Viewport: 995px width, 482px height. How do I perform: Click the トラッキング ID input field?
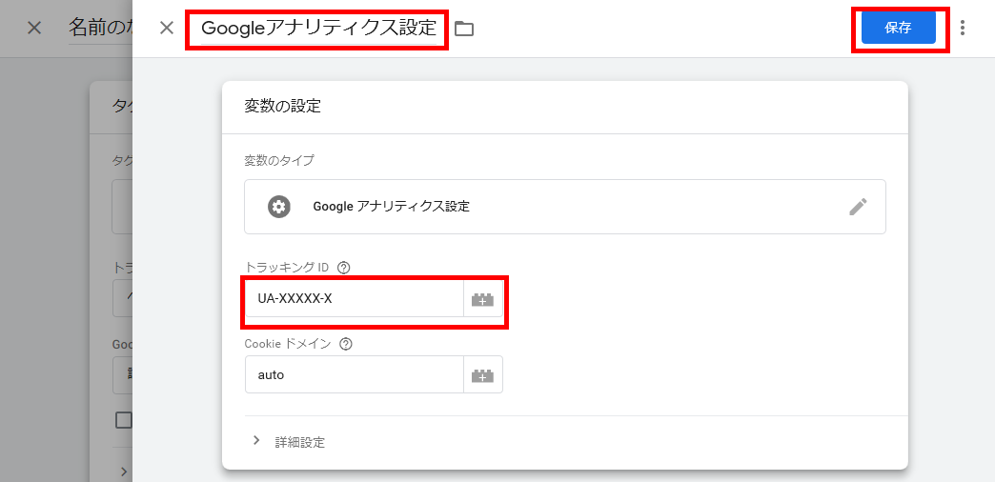coord(355,299)
